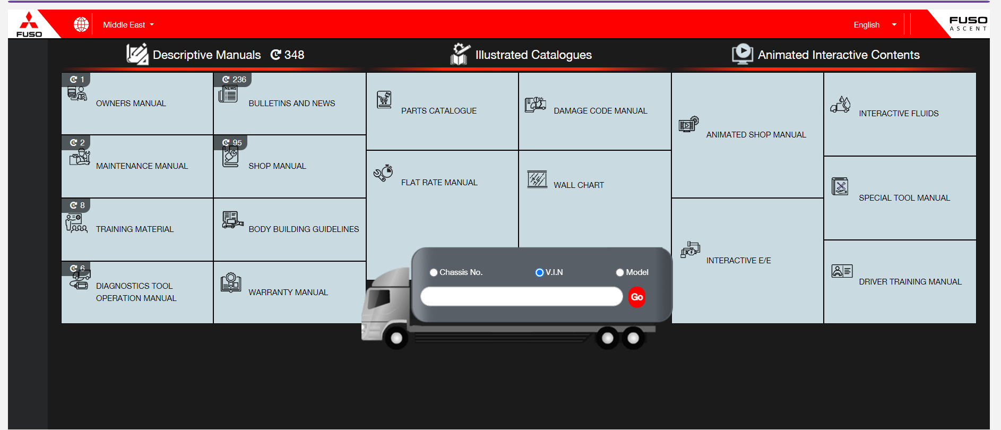Click the Maintenance Manual 2 update badge
This screenshot has height=430, width=1001.
[76, 143]
